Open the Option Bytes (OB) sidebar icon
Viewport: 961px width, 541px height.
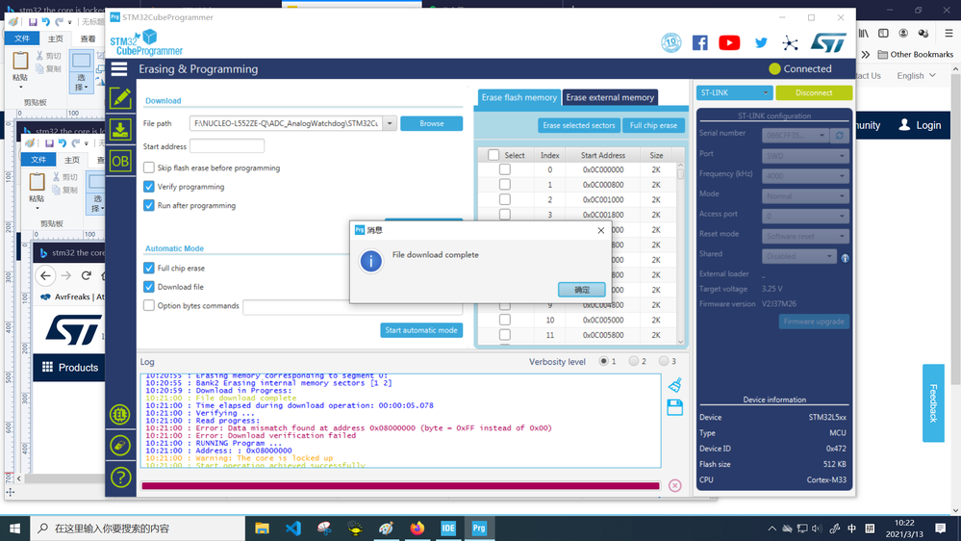[120, 162]
